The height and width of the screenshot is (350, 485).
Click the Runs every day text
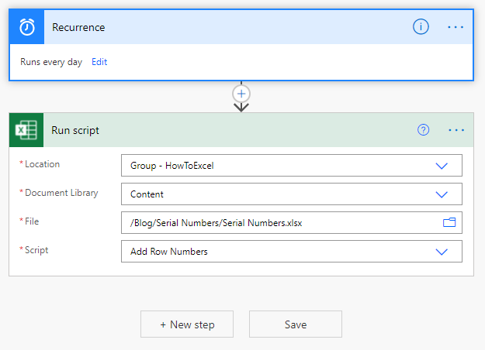click(x=51, y=62)
